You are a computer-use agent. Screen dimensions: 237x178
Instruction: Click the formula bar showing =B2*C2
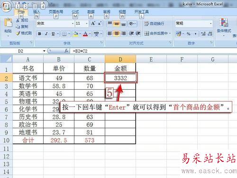point(153,51)
